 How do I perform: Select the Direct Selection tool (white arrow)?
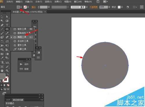click(7, 17)
